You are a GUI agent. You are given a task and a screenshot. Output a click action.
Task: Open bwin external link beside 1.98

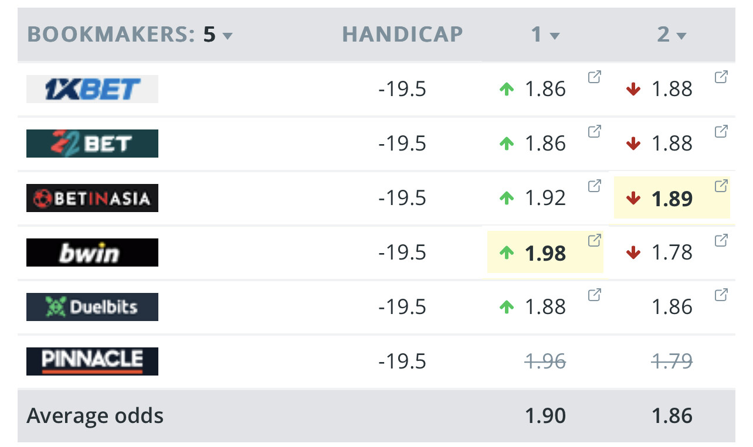[x=594, y=241]
